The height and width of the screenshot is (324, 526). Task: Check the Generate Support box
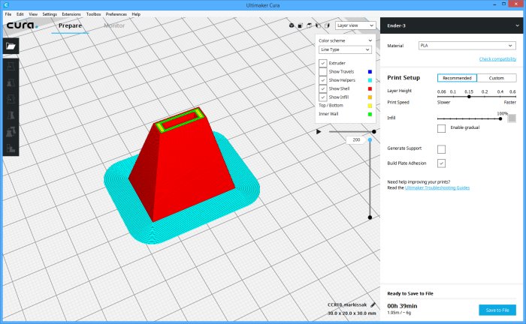[442, 149]
